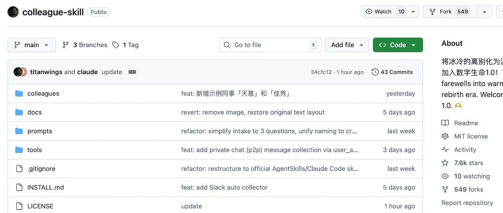
Task: Click the Watch button
Action: coord(384,11)
